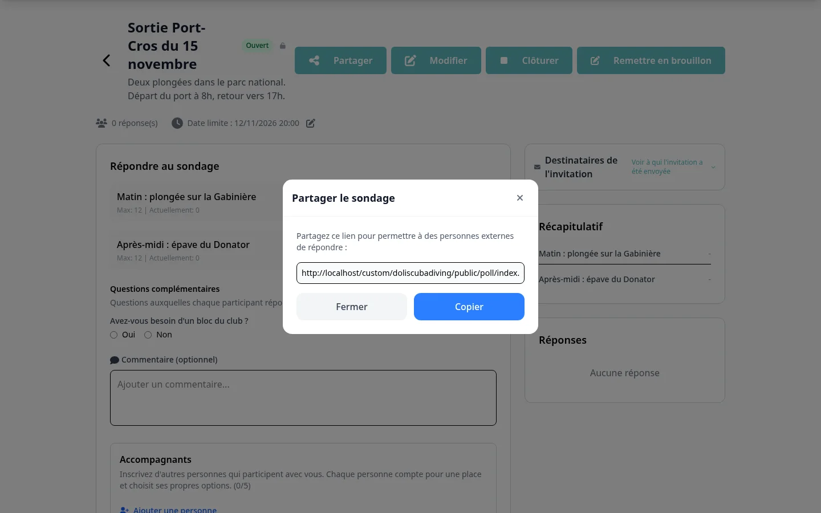Click the Accompagnants heading
This screenshot has width=821, height=513.
tap(156, 459)
